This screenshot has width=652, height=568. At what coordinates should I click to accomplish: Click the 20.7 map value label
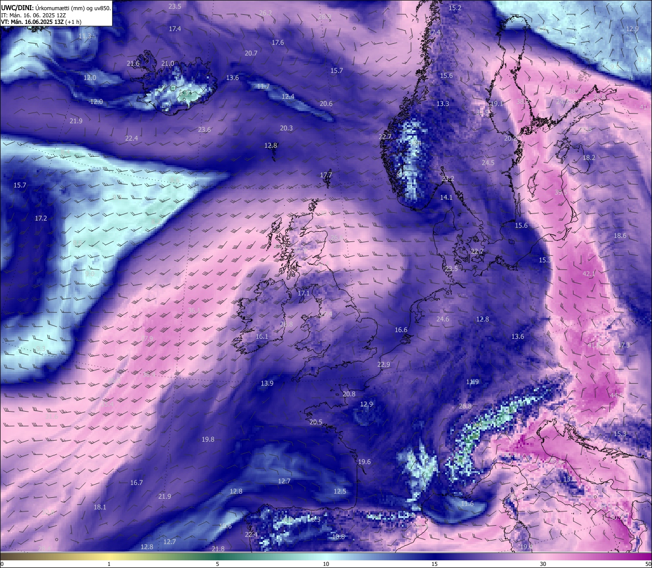[251, 53]
